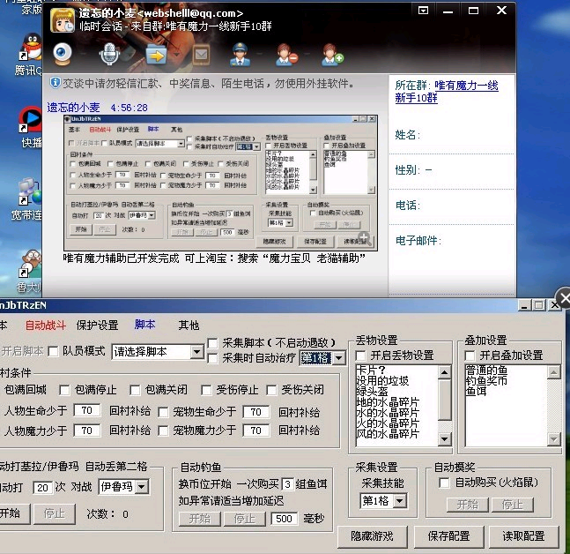Open Tencent QQ penguin desktop icon
The image size is (570, 554).
click(32, 47)
